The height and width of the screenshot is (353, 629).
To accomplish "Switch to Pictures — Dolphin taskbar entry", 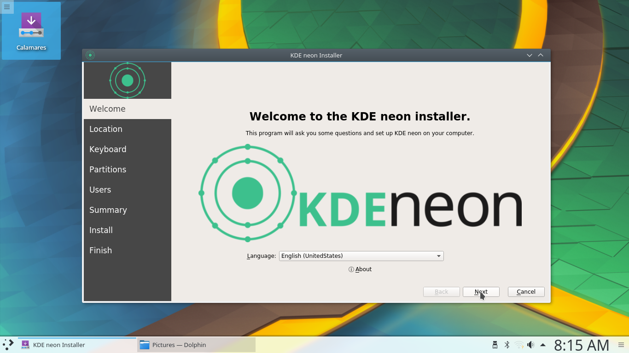I will [196, 345].
